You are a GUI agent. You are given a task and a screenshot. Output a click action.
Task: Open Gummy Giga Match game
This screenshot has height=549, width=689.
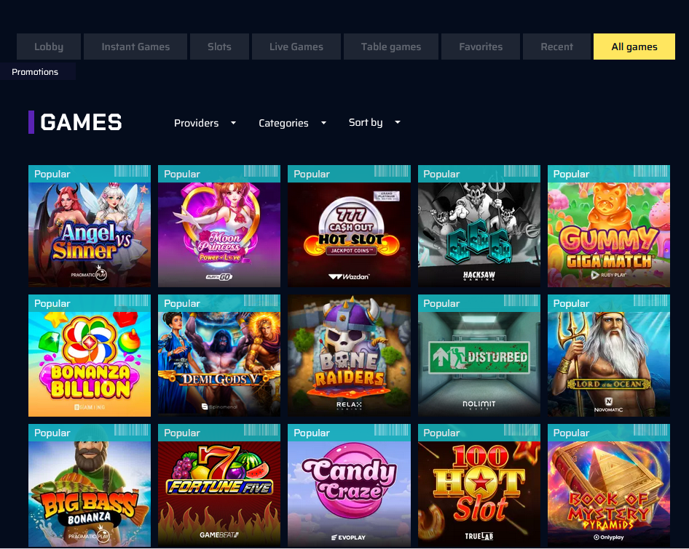tap(609, 226)
